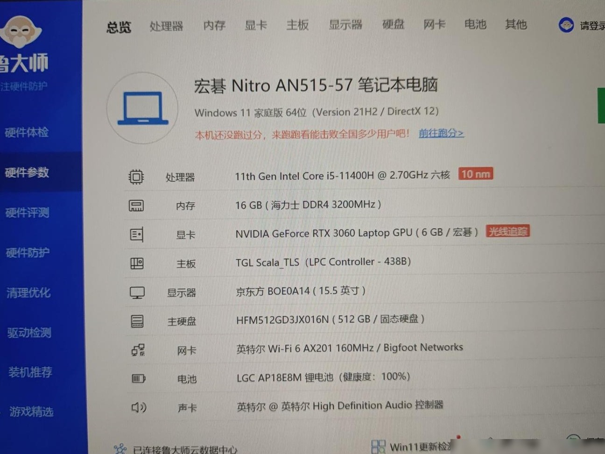The height and width of the screenshot is (454, 605).
Task: Open the 网卡 network card tab
Action: [x=434, y=24]
